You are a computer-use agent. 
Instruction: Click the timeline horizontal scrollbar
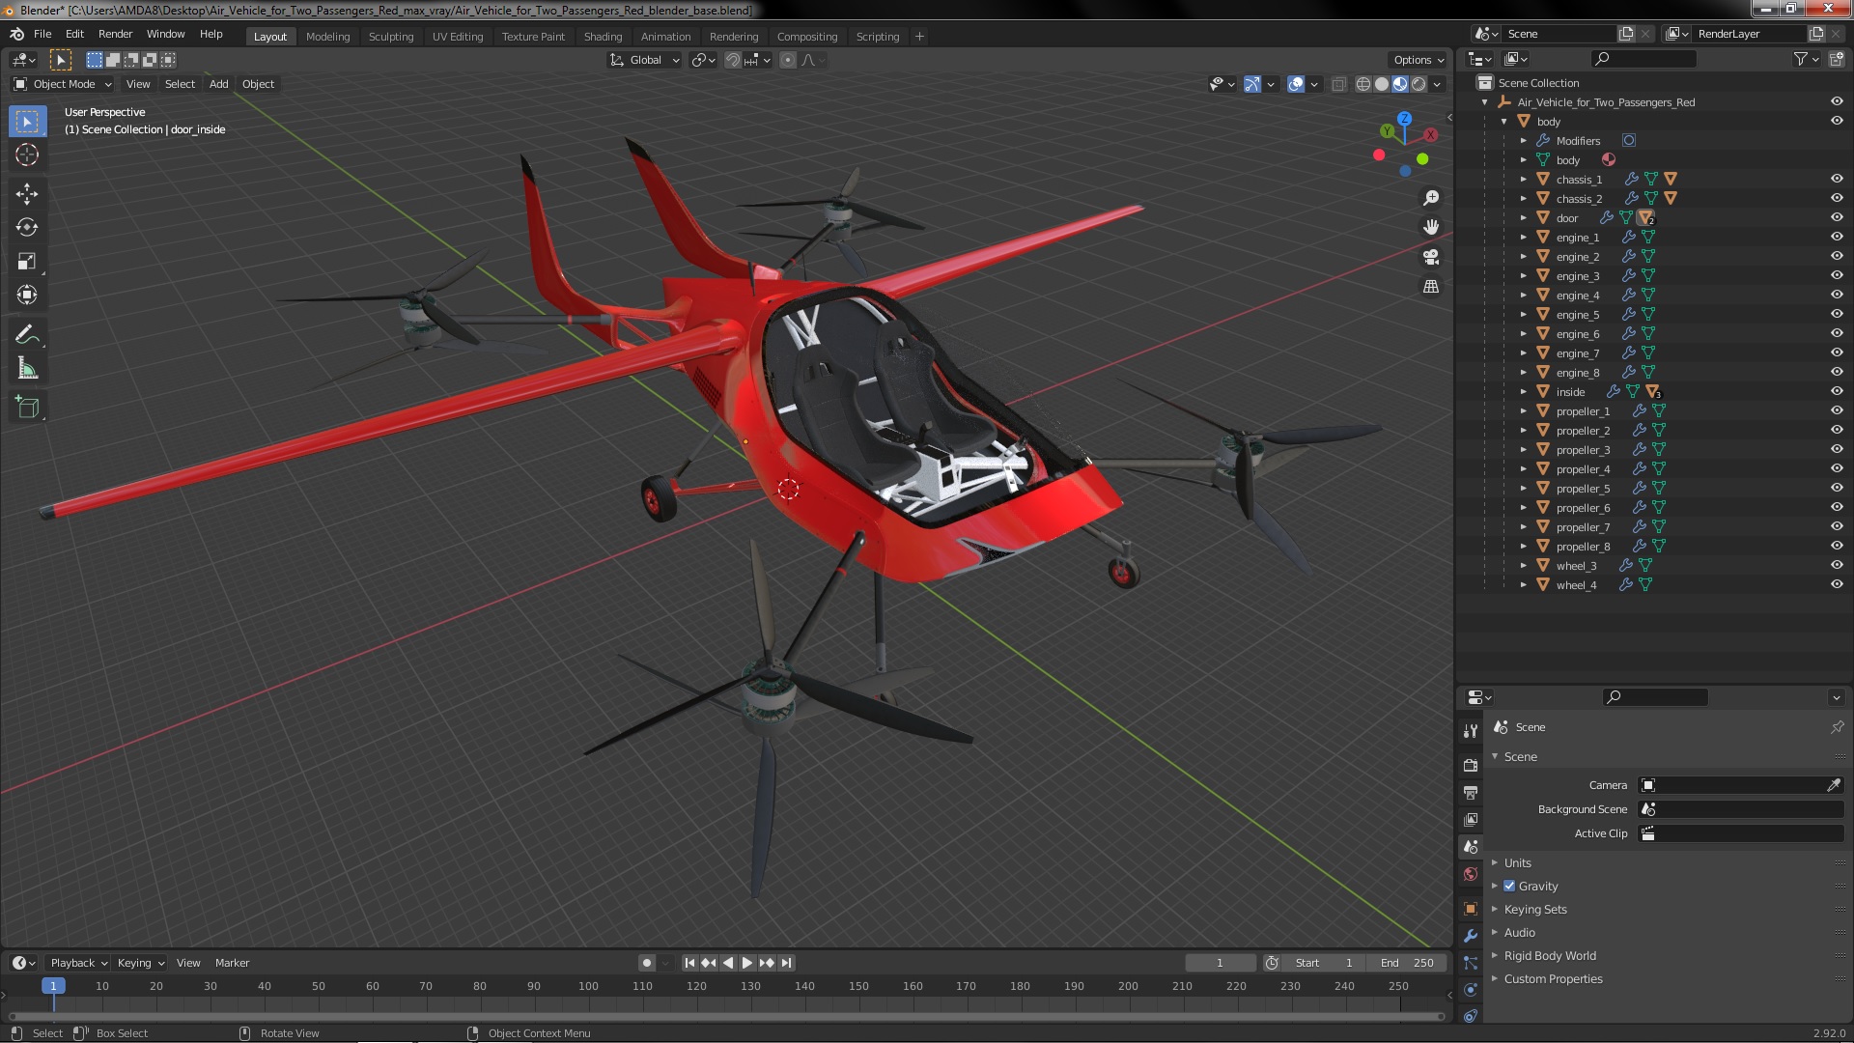725,1016
